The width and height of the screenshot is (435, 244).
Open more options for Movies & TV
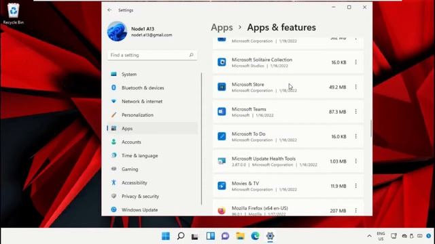tap(355, 186)
